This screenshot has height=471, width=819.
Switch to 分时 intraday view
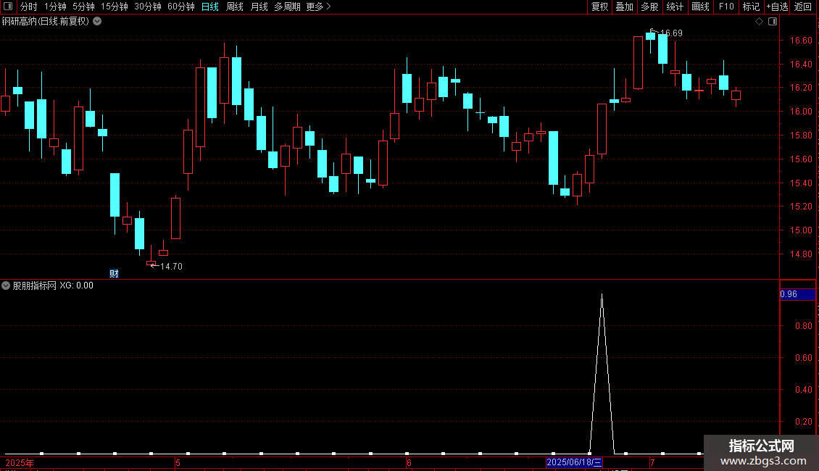29,7
